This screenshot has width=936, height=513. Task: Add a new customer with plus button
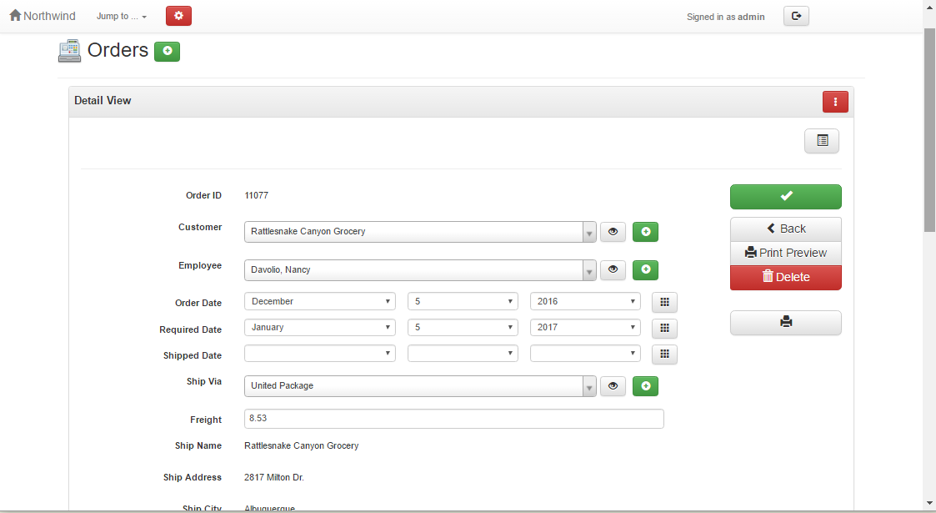pyautogui.click(x=645, y=232)
